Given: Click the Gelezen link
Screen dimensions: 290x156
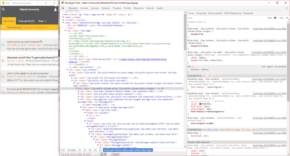Looking at the screenshot, I should (28, 27).
